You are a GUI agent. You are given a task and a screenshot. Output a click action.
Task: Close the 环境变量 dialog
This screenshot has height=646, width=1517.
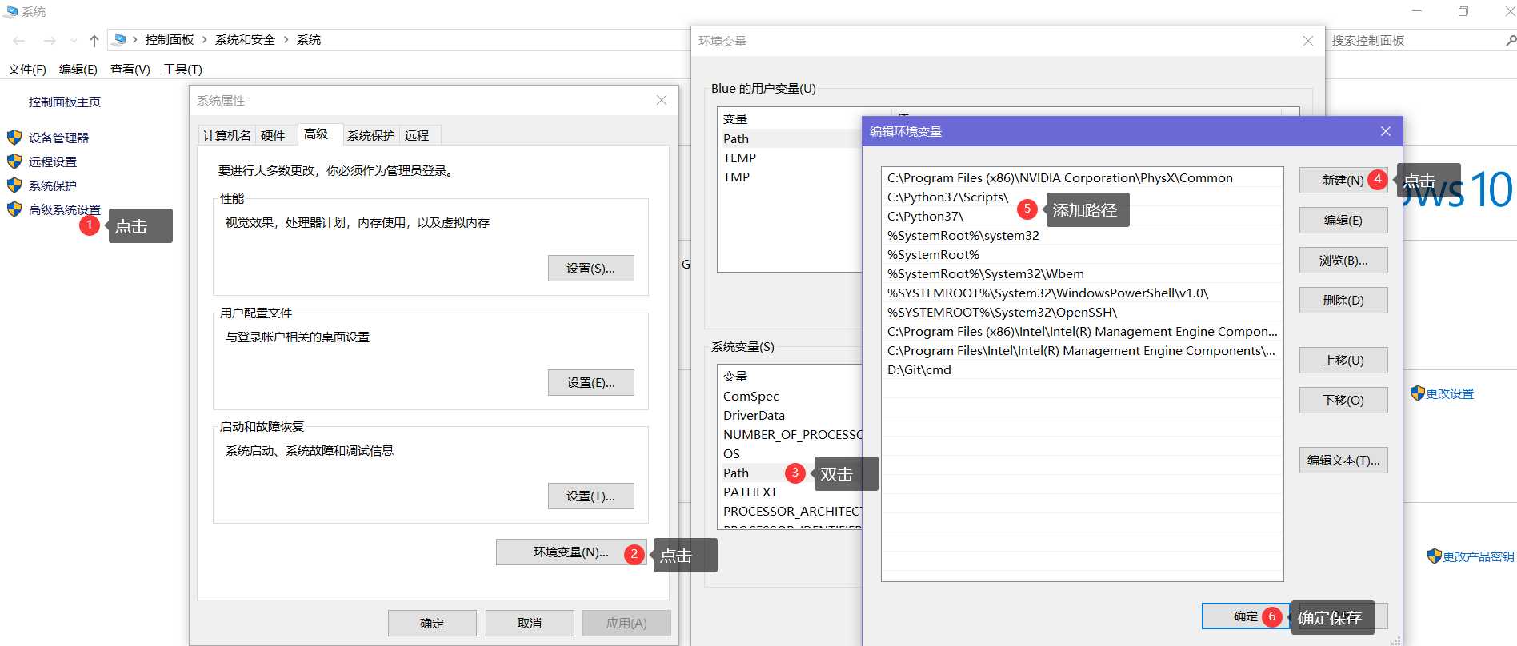click(1308, 41)
